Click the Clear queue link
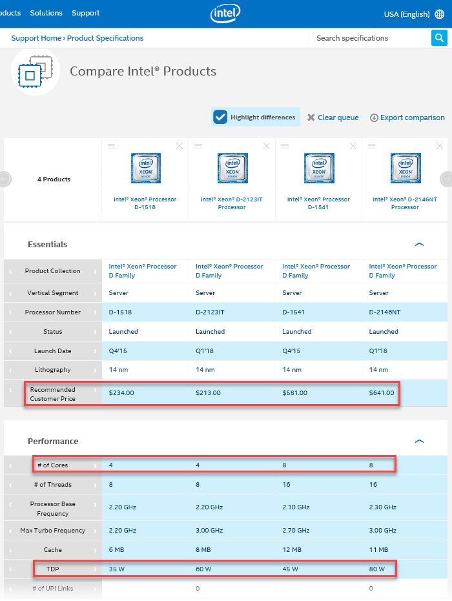This screenshot has width=452, height=601. (x=338, y=117)
